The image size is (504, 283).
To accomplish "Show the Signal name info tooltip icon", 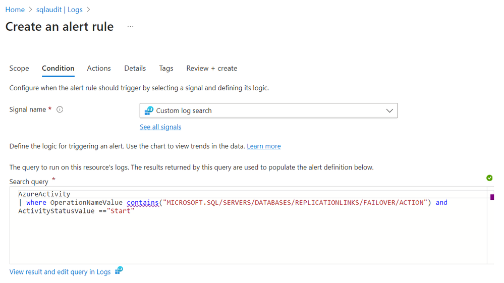I will tap(60, 109).
